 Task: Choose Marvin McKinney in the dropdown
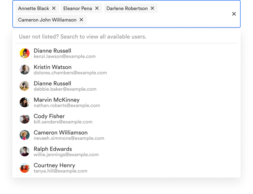pos(126,102)
